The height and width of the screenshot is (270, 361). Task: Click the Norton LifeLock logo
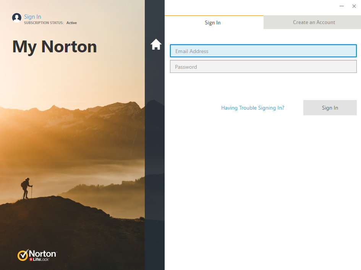pos(37,255)
